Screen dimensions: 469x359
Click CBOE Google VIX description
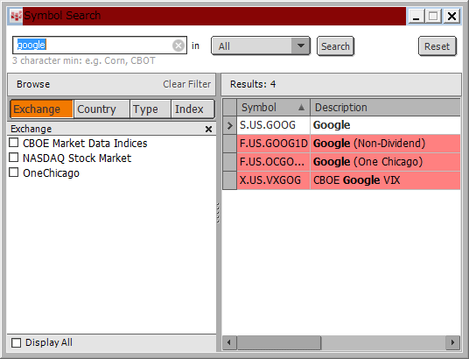coord(385,180)
